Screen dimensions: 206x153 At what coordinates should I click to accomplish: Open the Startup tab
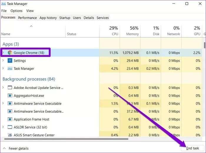point(64,18)
